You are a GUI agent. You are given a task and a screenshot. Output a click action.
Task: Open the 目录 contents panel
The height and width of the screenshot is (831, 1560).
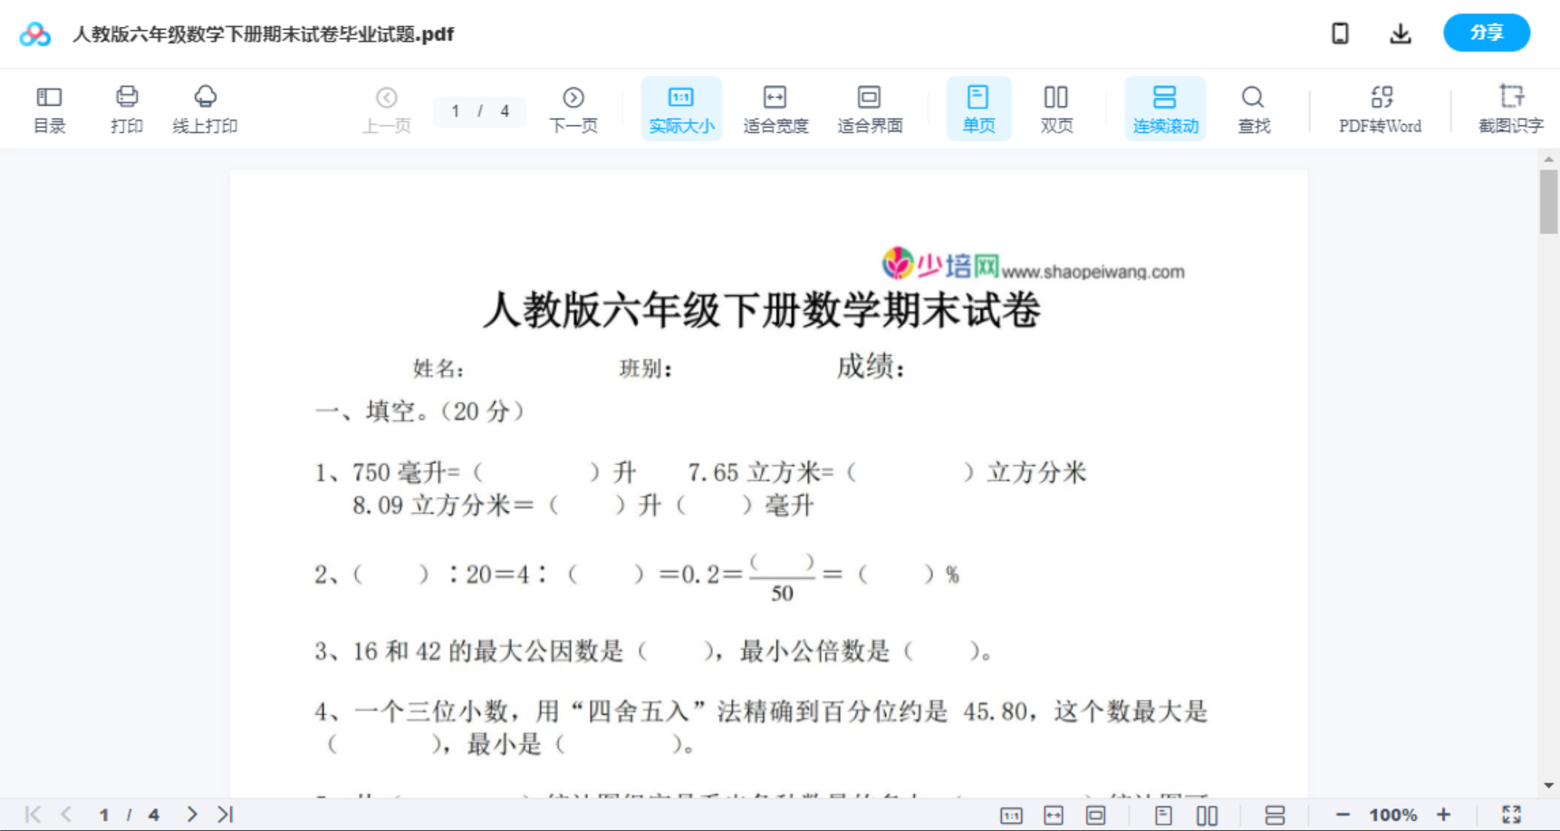[x=49, y=108]
